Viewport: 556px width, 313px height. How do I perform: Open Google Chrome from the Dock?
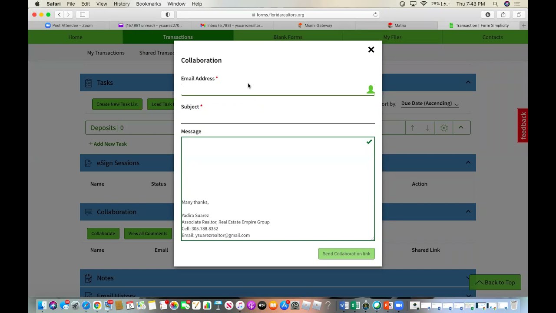click(x=97, y=306)
